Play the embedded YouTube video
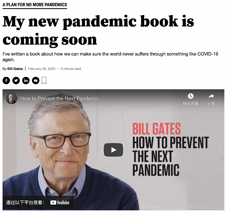This screenshot has height=212, width=226. pyautogui.click(x=113, y=150)
